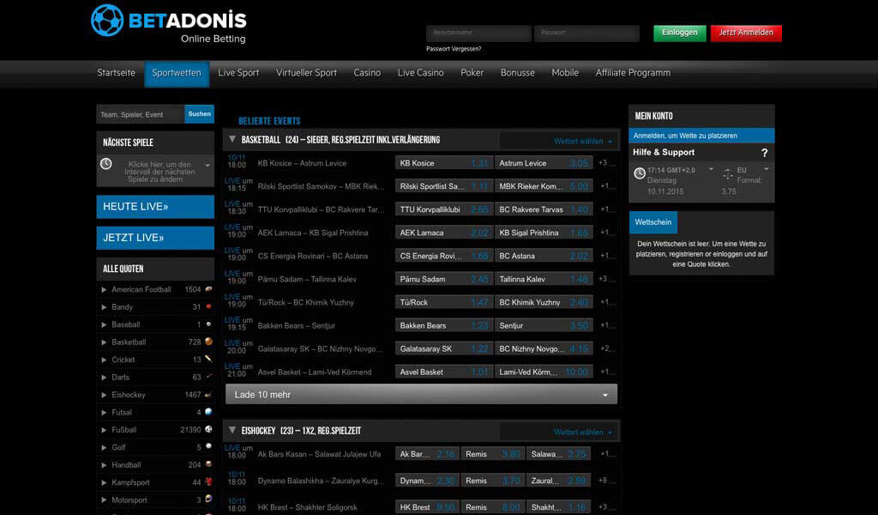
Task: Bet on KB Kosice at 1.31
Action: click(x=444, y=163)
